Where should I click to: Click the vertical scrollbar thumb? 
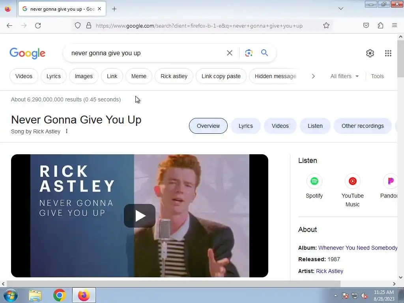tap(400, 59)
